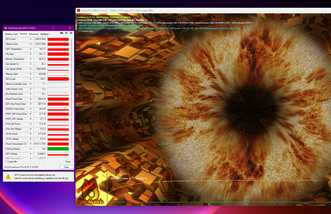Expand the Board Power Draw dropdown

tap(31, 99)
